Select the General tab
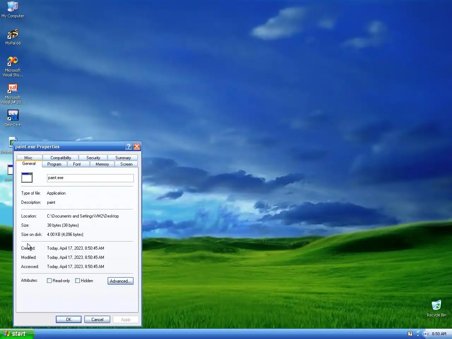Image resolution: width=452 pixels, height=339 pixels. (29, 163)
